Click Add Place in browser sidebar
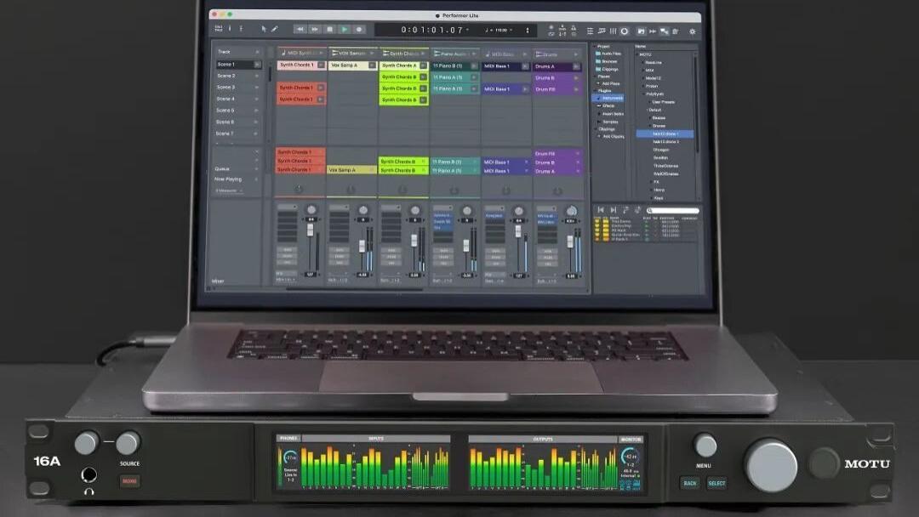The image size is (919, 517). pos(609,83)
